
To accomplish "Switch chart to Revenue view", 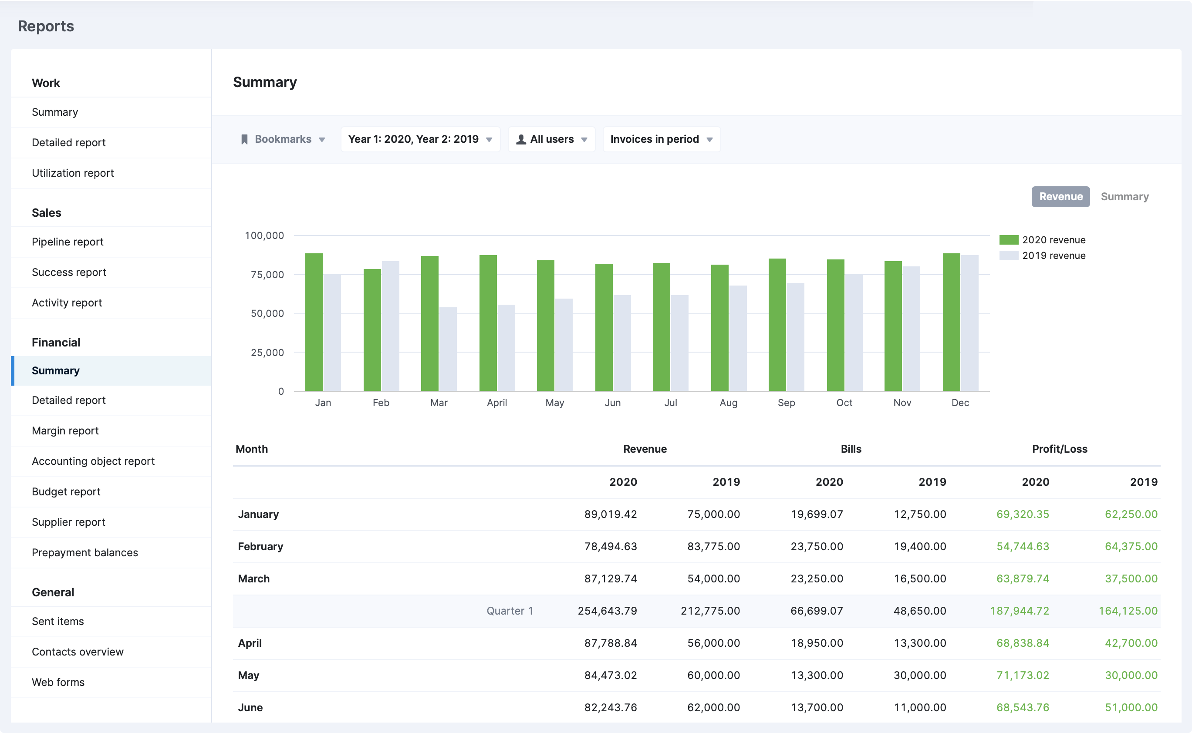I will tap(1060, 197).
